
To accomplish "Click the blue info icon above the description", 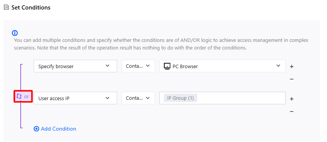I will point(15,33).
